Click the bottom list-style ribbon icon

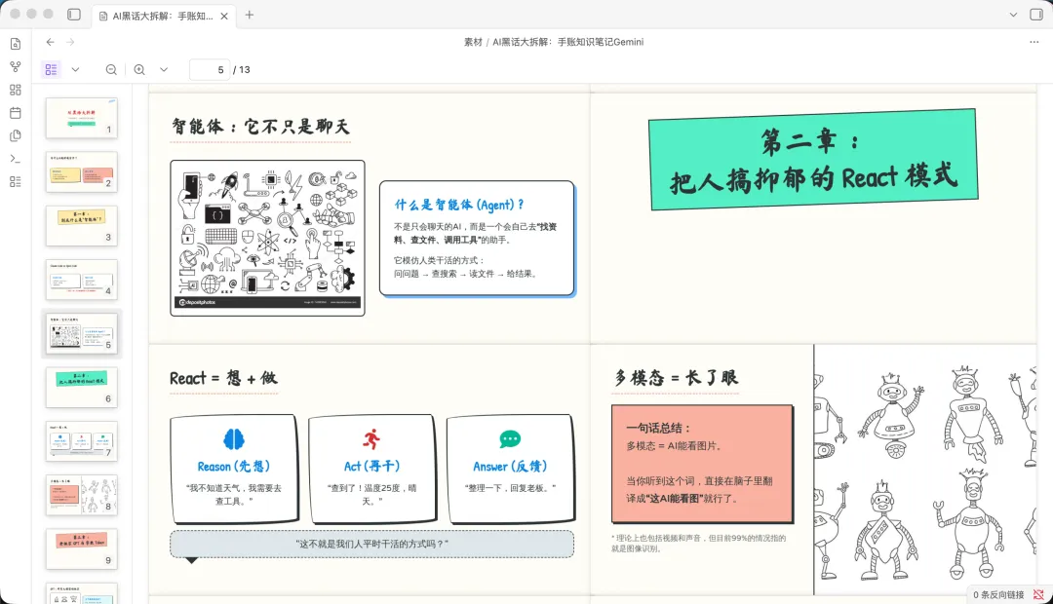(16, 182)
